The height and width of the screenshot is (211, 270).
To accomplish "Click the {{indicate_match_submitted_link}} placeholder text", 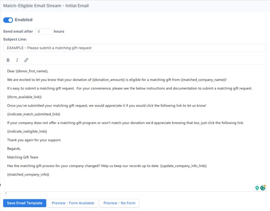I will coord(33,114).
